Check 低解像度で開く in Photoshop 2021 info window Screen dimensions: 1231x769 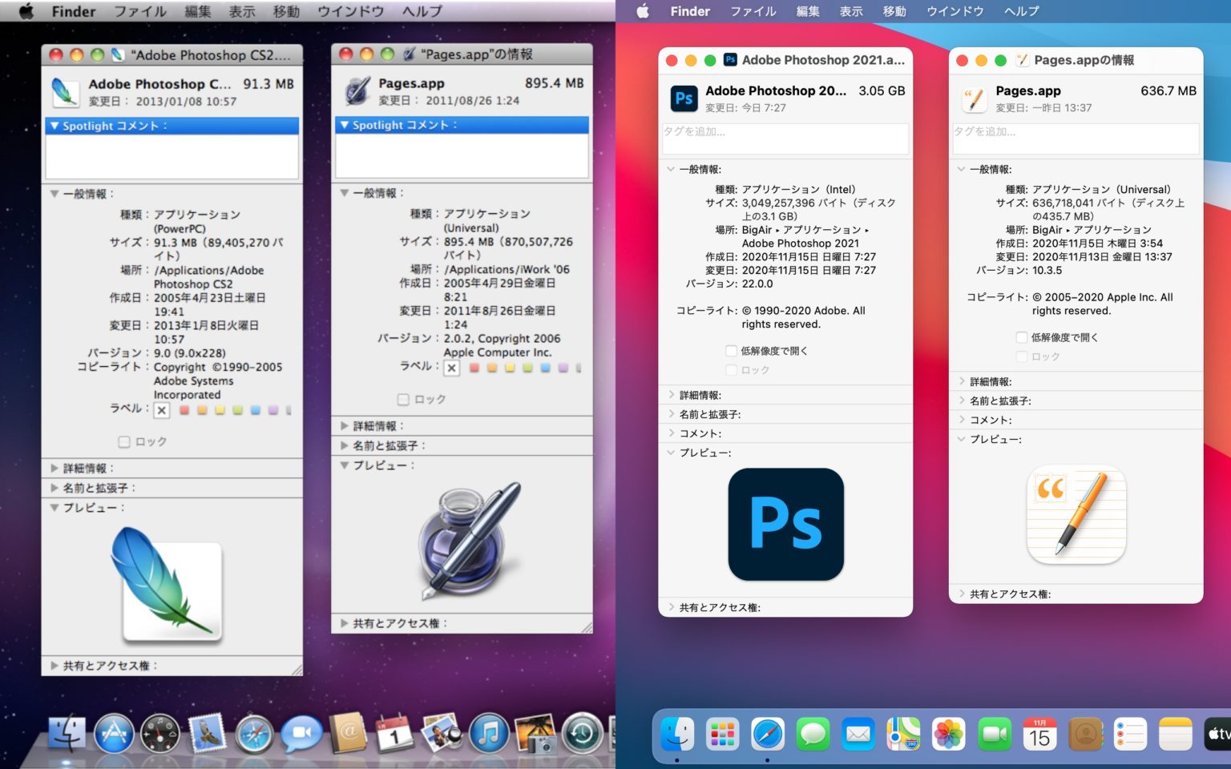tap(731, 351)
